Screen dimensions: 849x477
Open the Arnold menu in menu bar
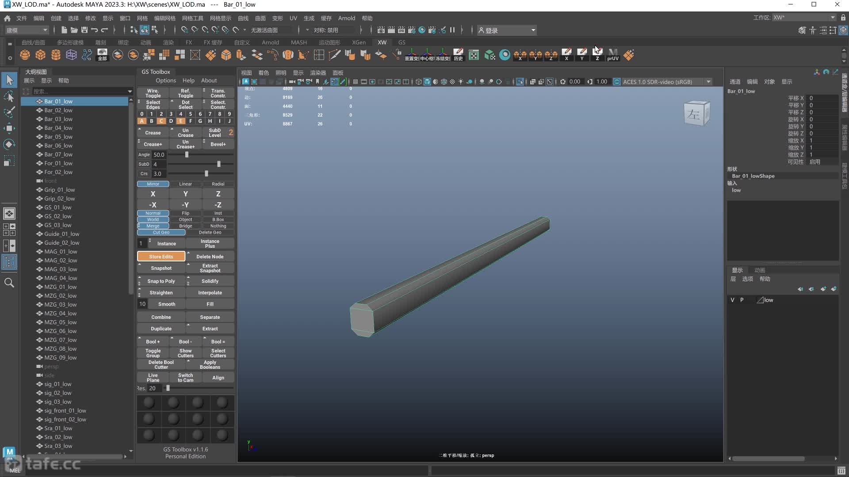[x=347, y=18]
